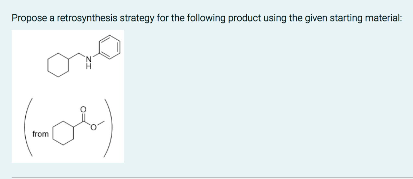
Task: Select the cyclohexane ring of the product
Action: 58,65
